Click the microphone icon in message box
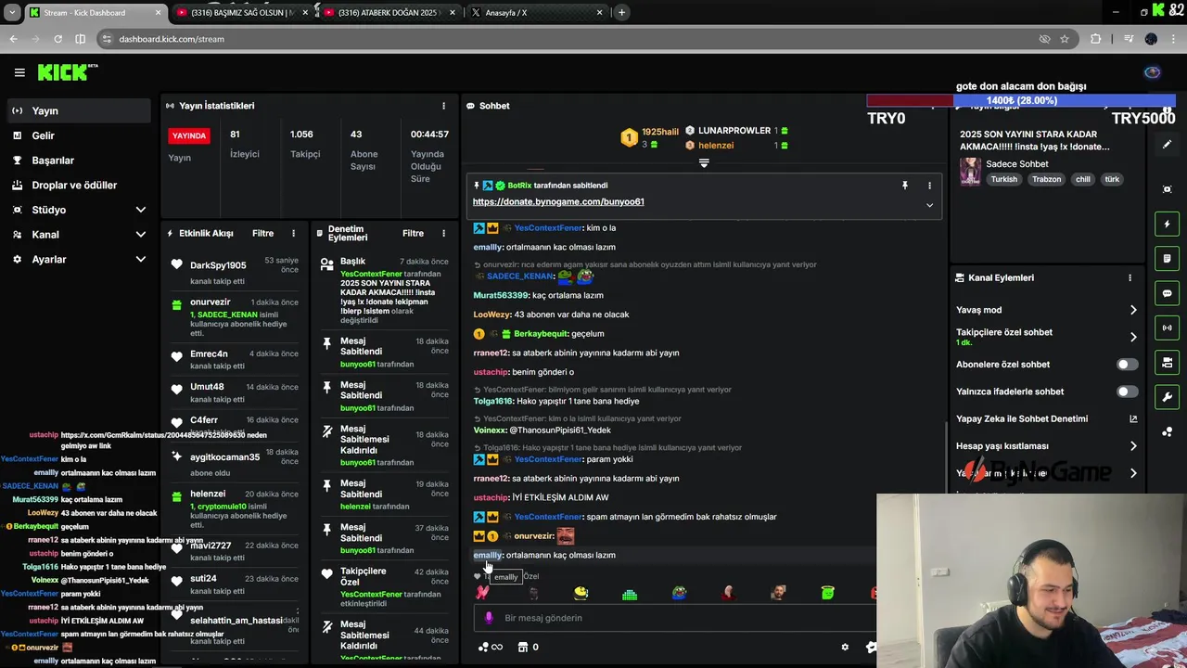The image size is (1187, 668). [x=490, y=618]
